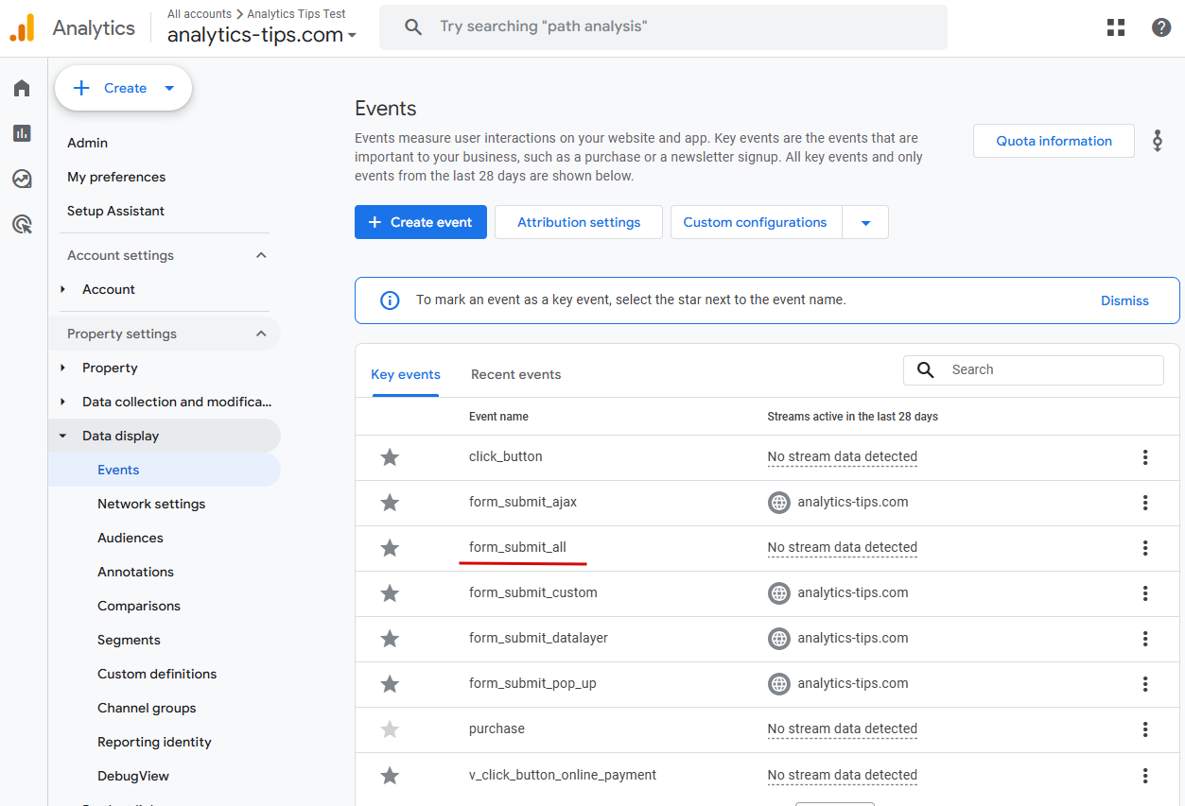Screen dimensions: 1185x806
Task: Collapse the Account settings section
Action: click(x=262, y=255)
